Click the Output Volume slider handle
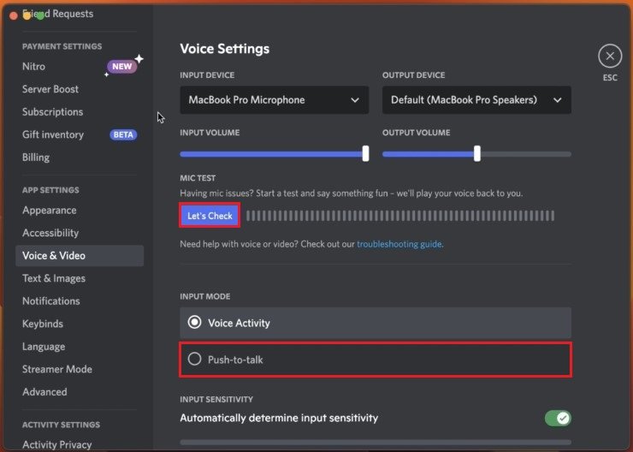Viewport: 633px width, 452px height. (477, 154)
